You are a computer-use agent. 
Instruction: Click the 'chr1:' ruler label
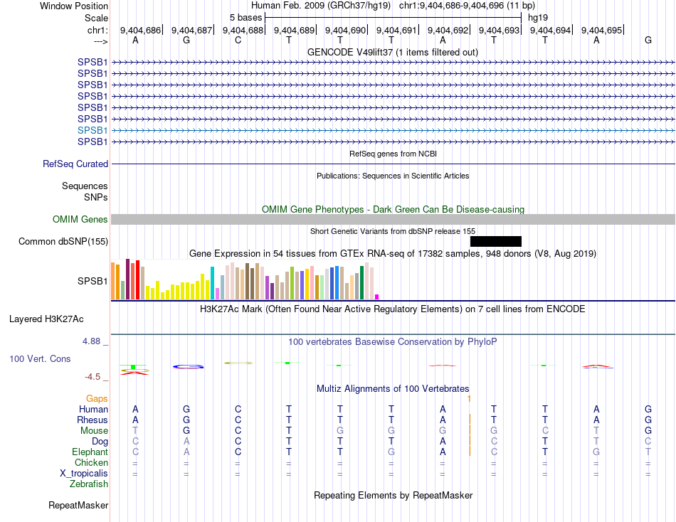[x=97, y=30]
